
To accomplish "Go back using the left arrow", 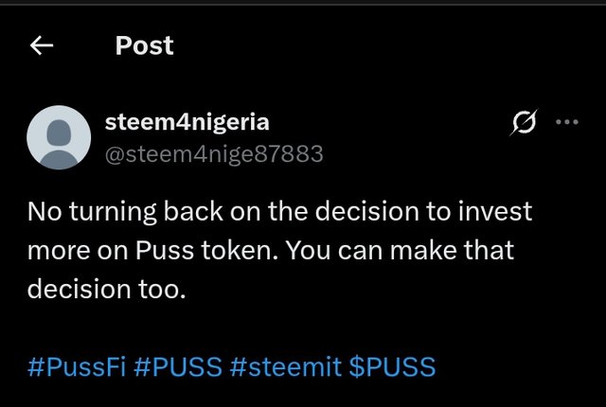I will click(42, 45).
